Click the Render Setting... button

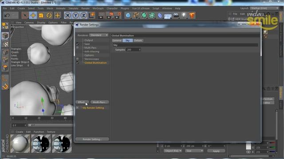[92, 140]
